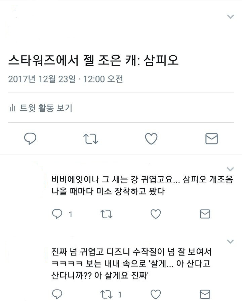The width and height of the screenshot is (242, 301).
Task: Open the reply text 비비에잇이나 그 새는
Action: click(x=142, y=185)
